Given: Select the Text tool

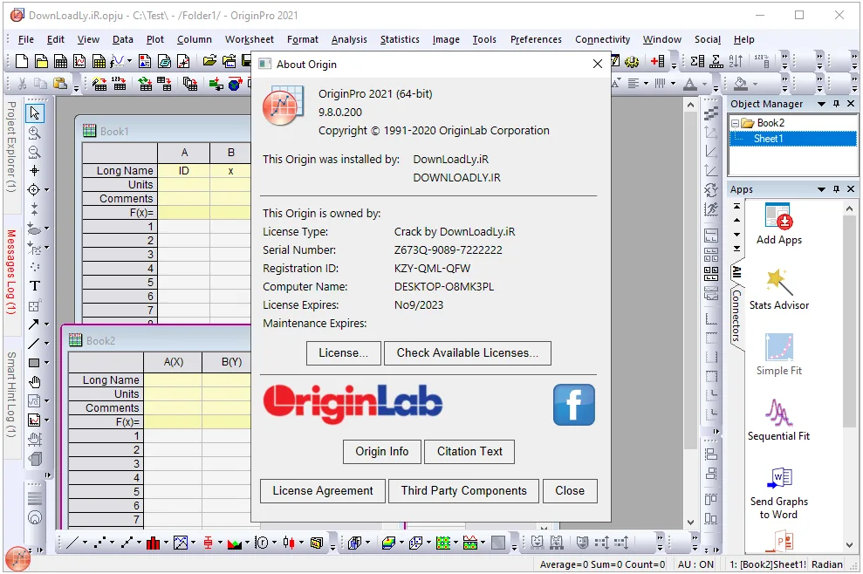Looking at the screenshot, I should pyautogui.click(x=35, y=285).
